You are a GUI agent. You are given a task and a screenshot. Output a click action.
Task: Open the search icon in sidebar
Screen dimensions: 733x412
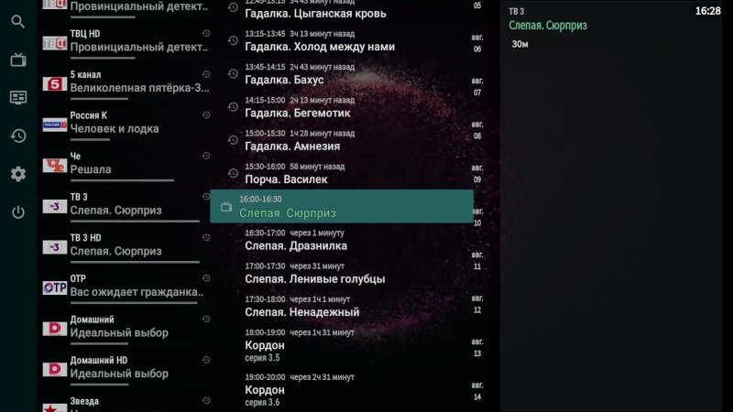pyautogui.click(x=17, y=21)
